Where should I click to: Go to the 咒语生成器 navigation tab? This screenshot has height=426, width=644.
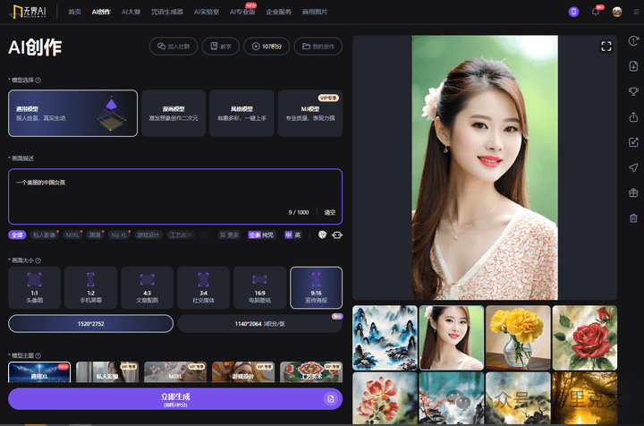(166, 13)
